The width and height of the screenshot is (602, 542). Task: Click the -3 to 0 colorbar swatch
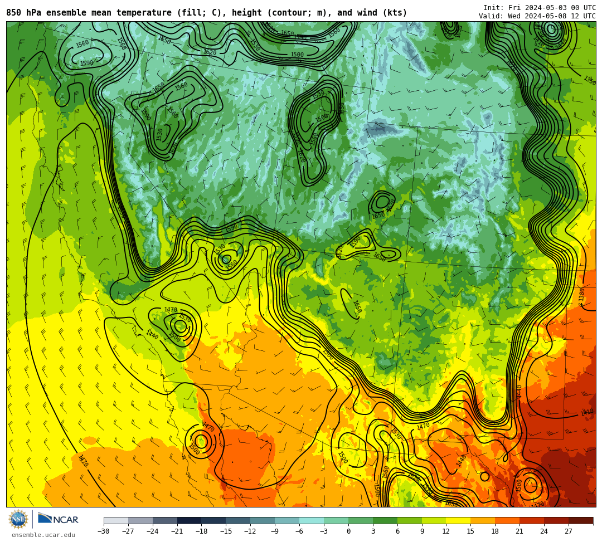click(336, 520)
